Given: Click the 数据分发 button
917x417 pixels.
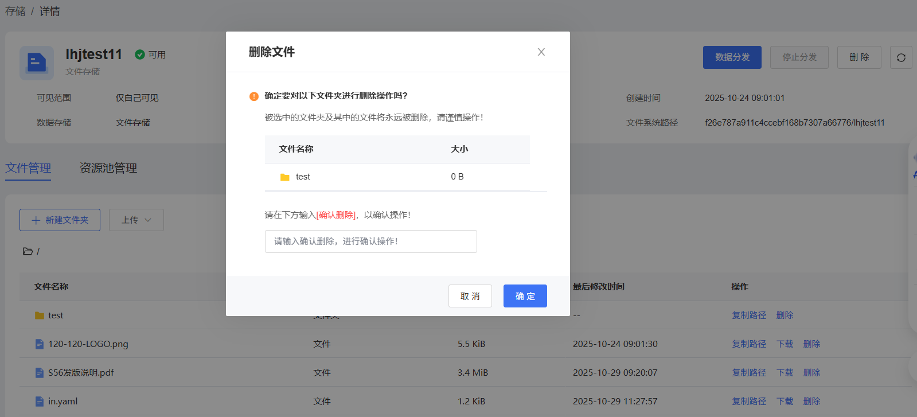Looking at the screenshot, I should [732, 57].
